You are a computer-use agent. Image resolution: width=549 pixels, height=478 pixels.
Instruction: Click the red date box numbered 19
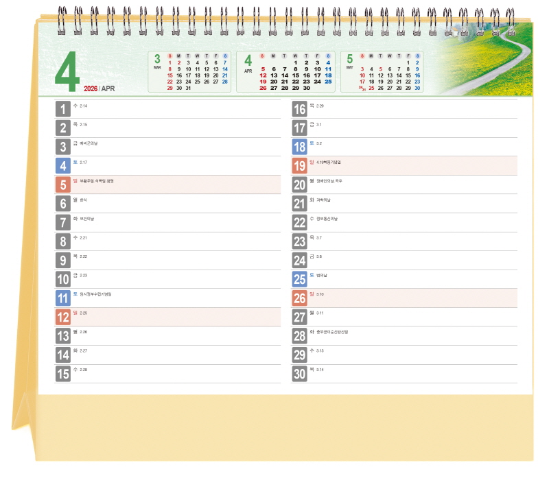[299, 165]
